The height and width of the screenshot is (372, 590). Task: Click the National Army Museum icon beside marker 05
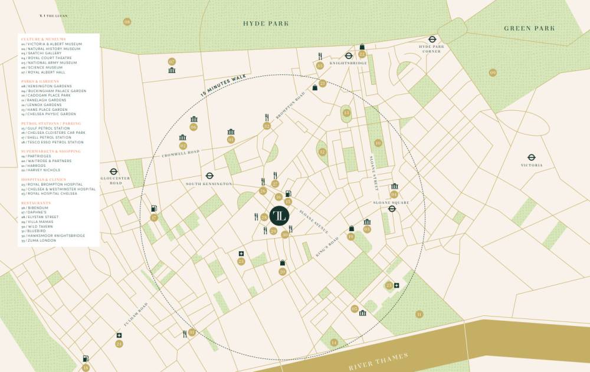(x=363, y=313)
